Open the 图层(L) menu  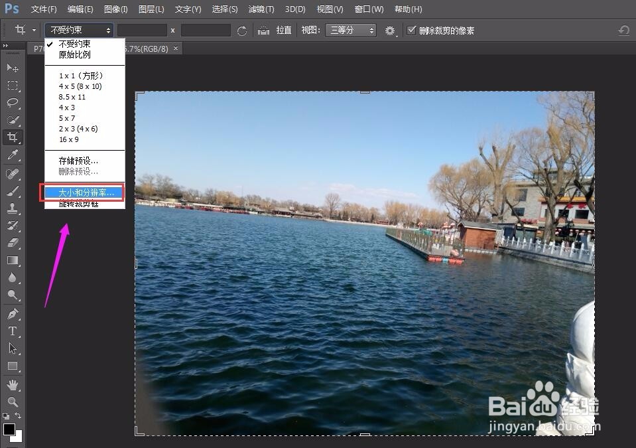[x=151, y=9]
